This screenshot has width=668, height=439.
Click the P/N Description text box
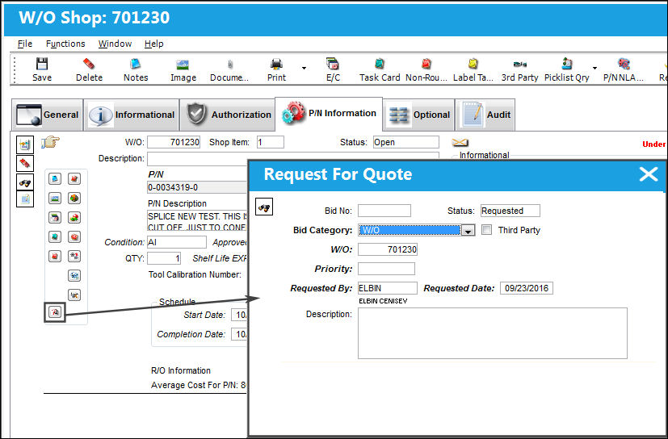[x=197, y=221]
